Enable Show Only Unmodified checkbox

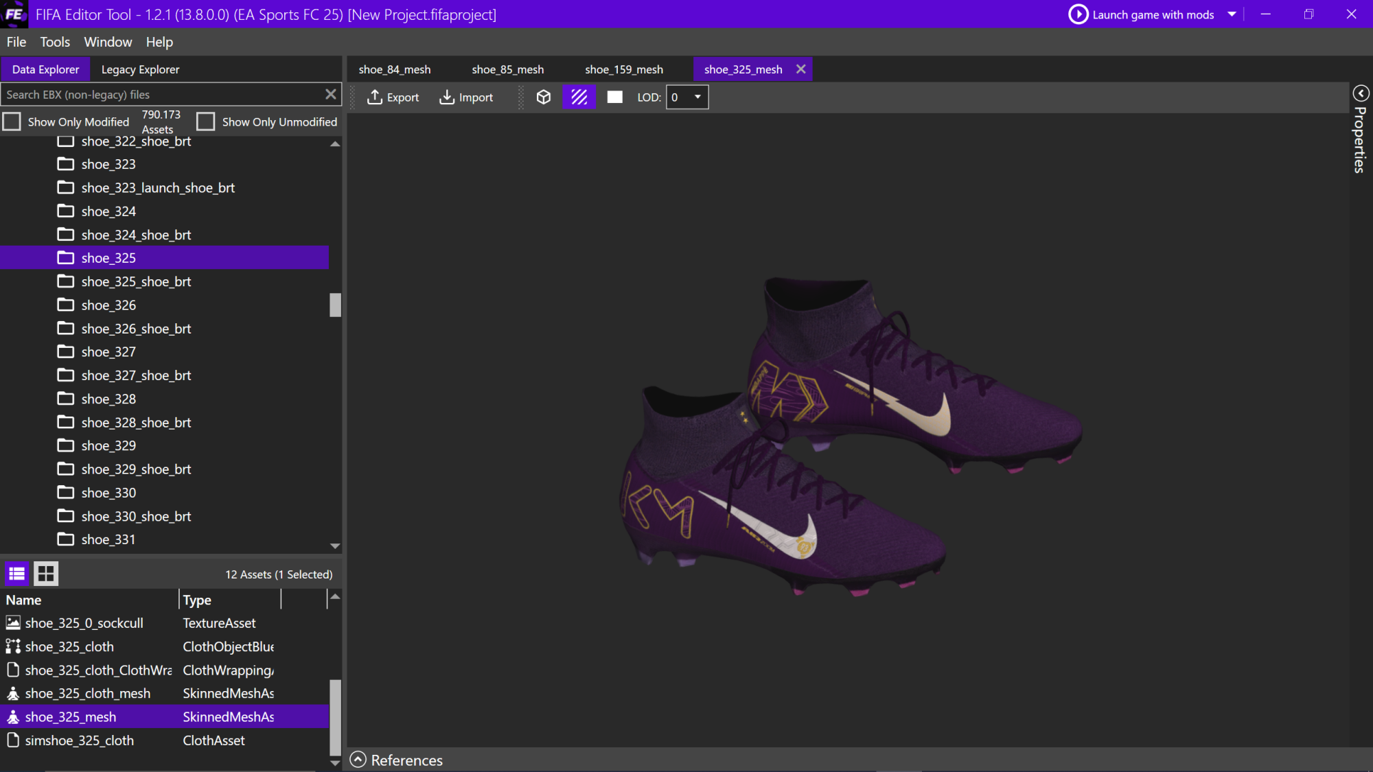pyautogui.click(x=206, y=121)
